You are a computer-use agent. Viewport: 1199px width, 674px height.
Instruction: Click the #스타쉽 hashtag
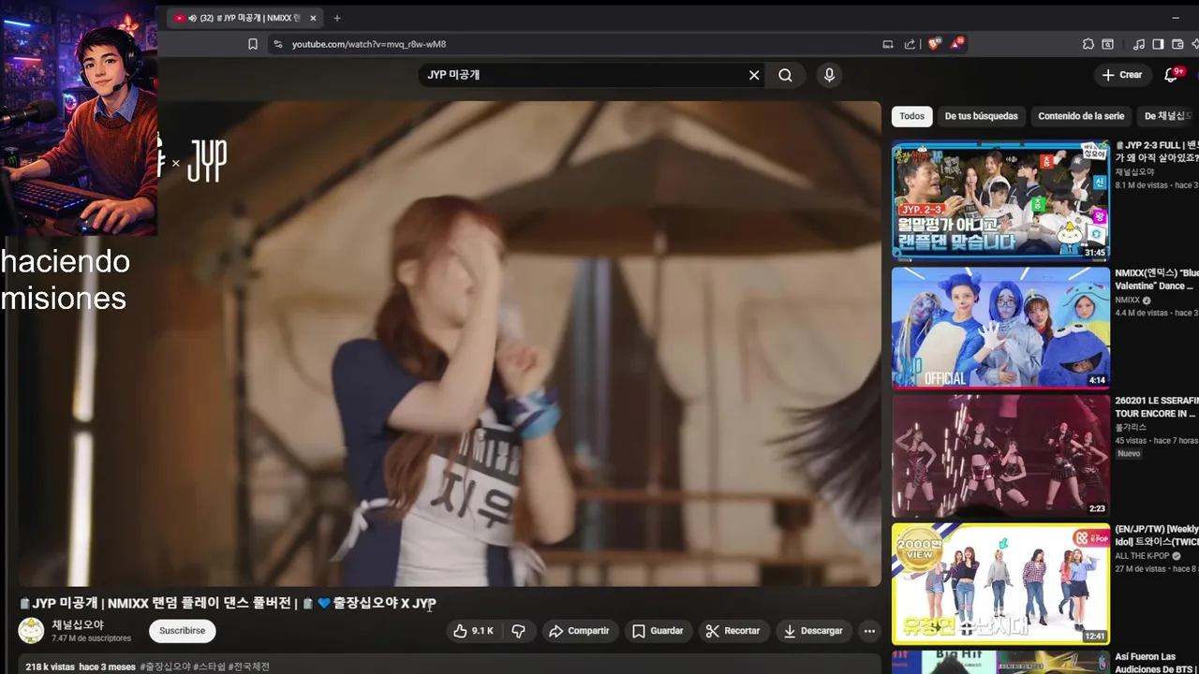click(209, 667)
